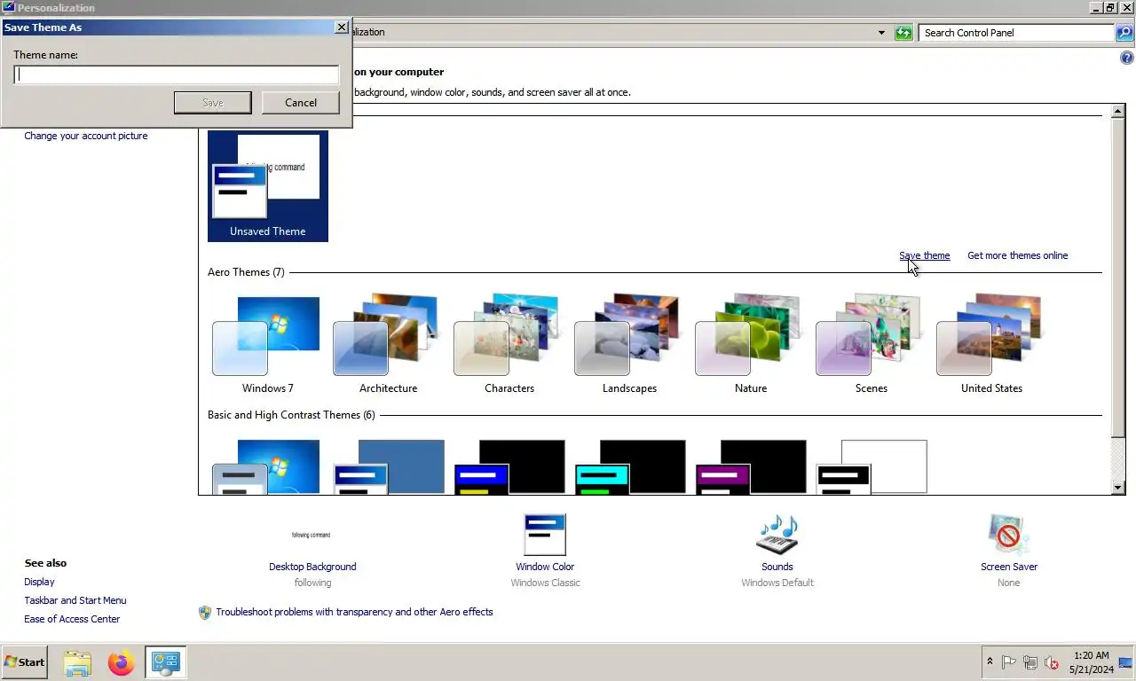The height and width of the screenshot is (681, 1136).
Task: Click the green refresh button in address bar
Action: [903, 33]
